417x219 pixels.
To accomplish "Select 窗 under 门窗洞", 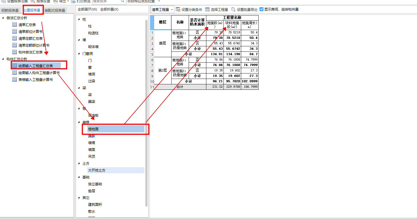I will pyautogui.click(x=90, y=67).
